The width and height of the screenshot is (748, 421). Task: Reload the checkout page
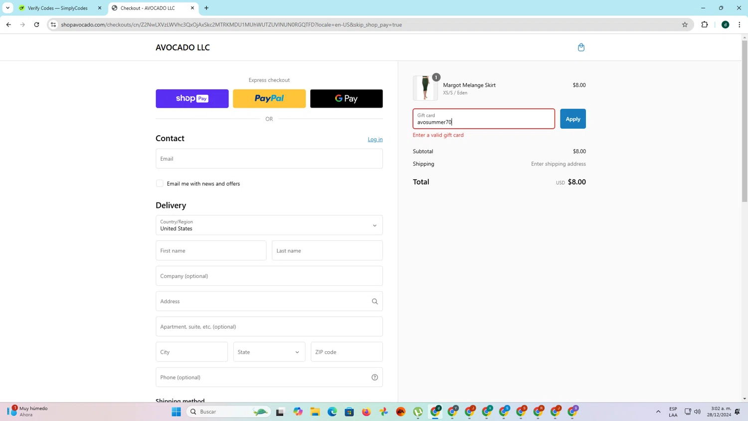(x=36, y=24)
